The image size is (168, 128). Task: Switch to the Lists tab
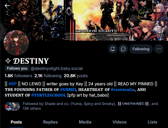(152, 122)
